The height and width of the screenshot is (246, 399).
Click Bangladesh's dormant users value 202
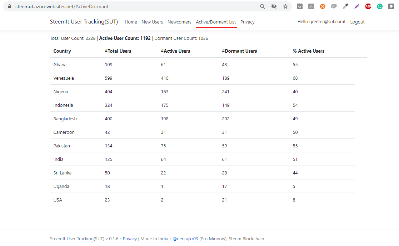(x=226, y=119)
